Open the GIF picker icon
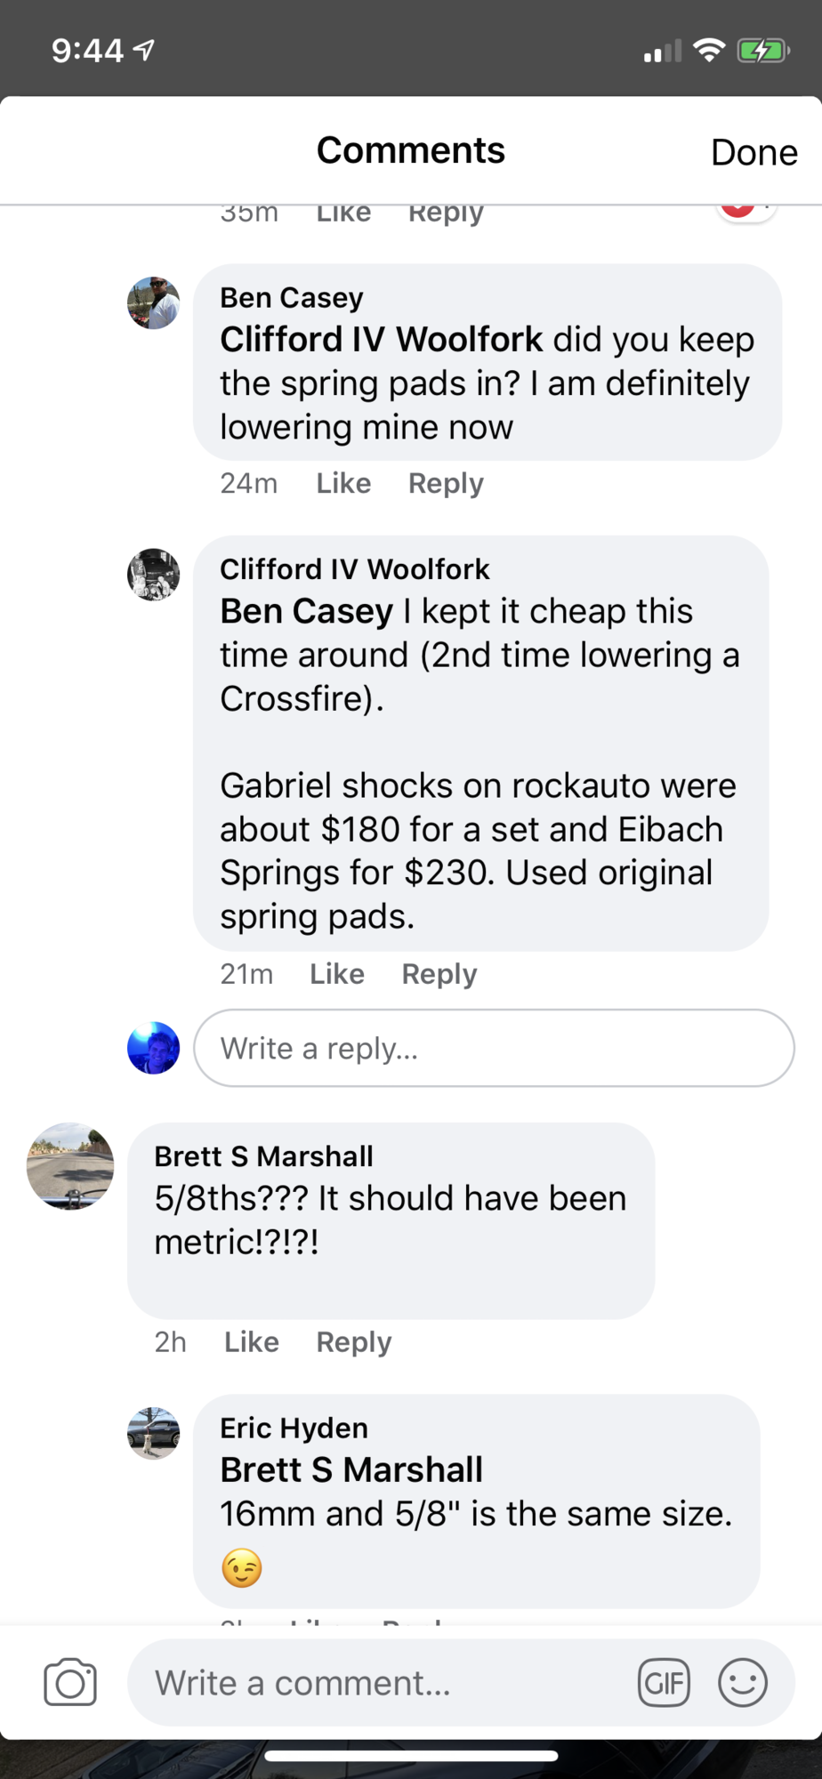The image size is (822, 1779). click(664, 1682)
